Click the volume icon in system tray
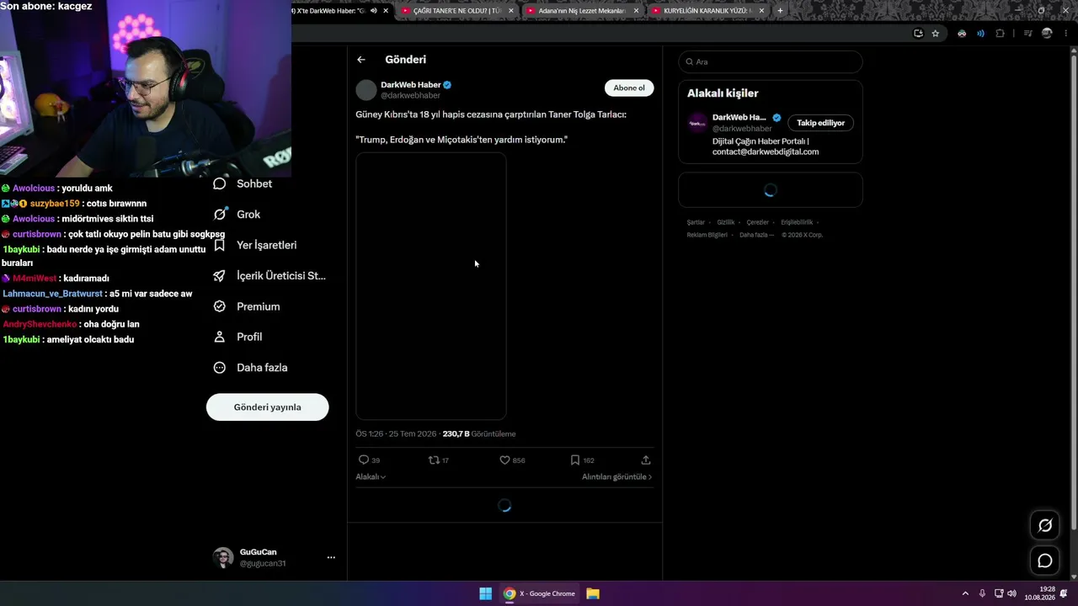The image size is (1078, 606). tap(1011, 593)
